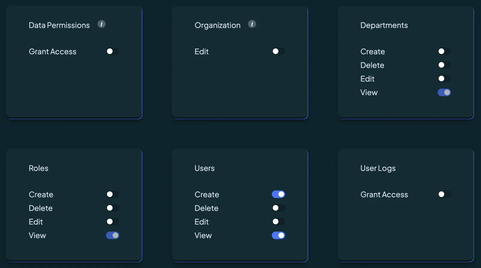
Task: Click the Edit label in Users card
Action: click(202, 222)
